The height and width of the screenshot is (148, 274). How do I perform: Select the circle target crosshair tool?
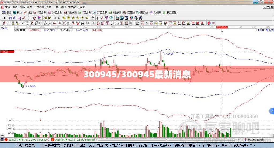coord(55,23)
